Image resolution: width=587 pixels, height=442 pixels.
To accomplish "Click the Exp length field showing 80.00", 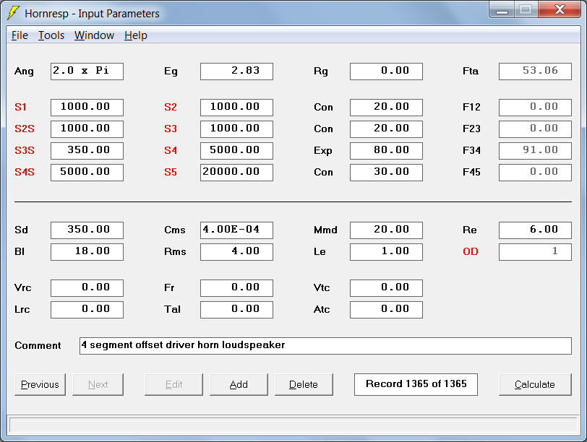I will 386,151.
